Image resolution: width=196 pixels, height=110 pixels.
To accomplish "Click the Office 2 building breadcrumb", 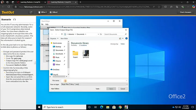I will point(42,12).
